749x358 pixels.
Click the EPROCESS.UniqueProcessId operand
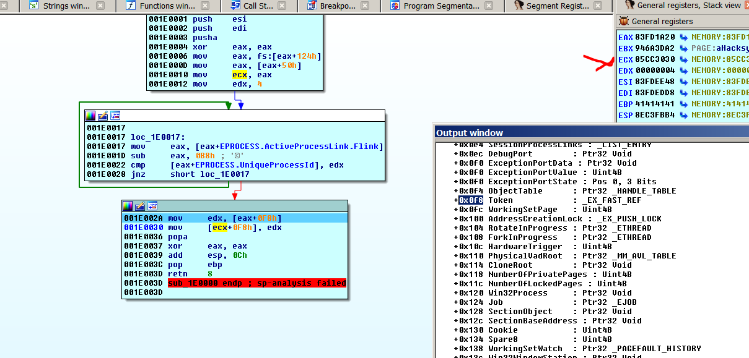[x=253, y=165]
